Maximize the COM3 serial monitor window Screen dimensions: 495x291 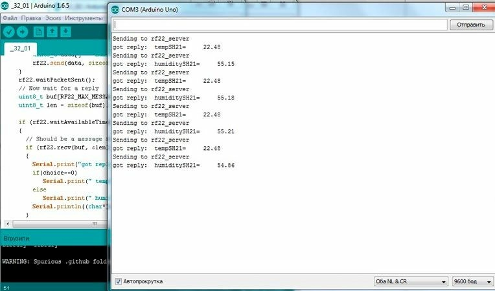(465, 8)
